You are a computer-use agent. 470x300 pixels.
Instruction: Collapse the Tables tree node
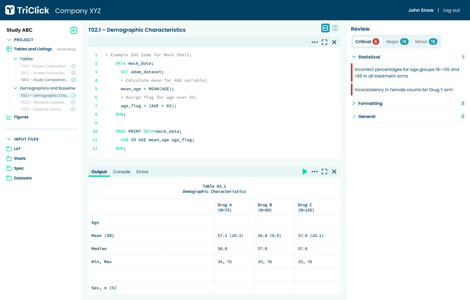click(15, 58)
